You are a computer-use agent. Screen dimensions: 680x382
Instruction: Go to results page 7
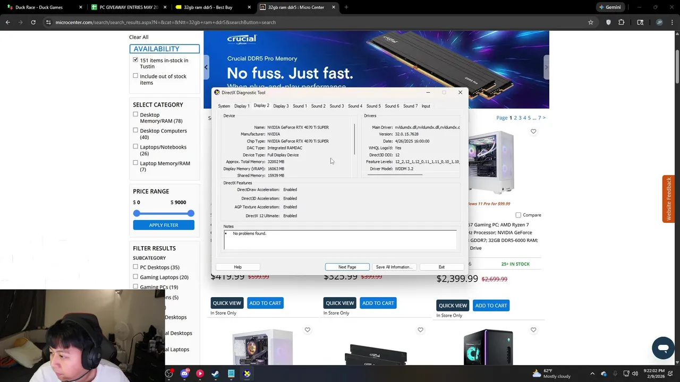click(539, 118)
